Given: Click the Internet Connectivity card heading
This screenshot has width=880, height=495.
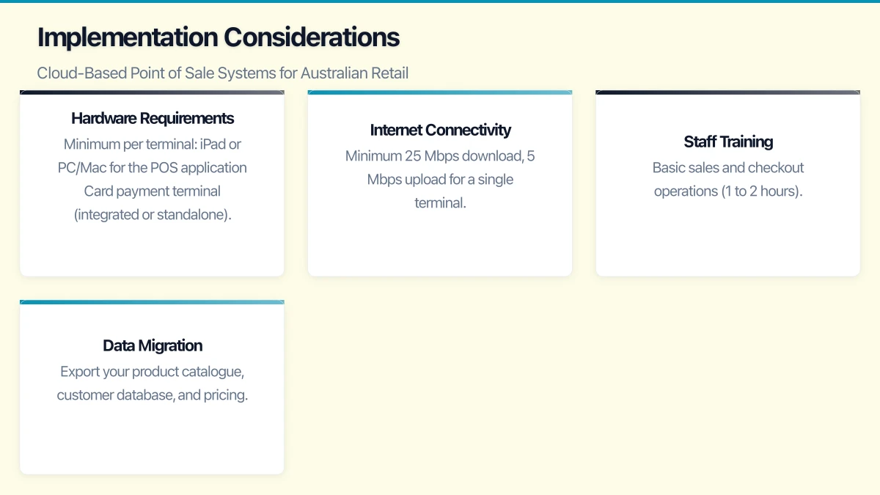Looking at the screenshot, I should (440, 130).
